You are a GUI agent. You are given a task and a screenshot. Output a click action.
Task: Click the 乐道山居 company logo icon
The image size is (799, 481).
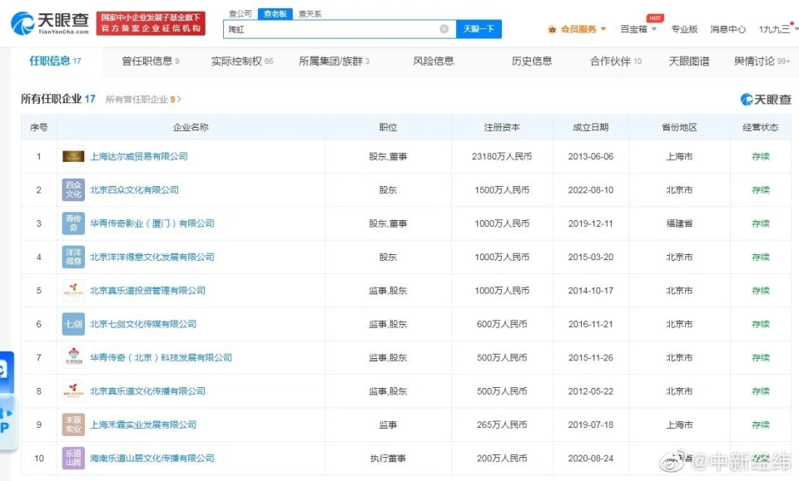pos(73,458)
